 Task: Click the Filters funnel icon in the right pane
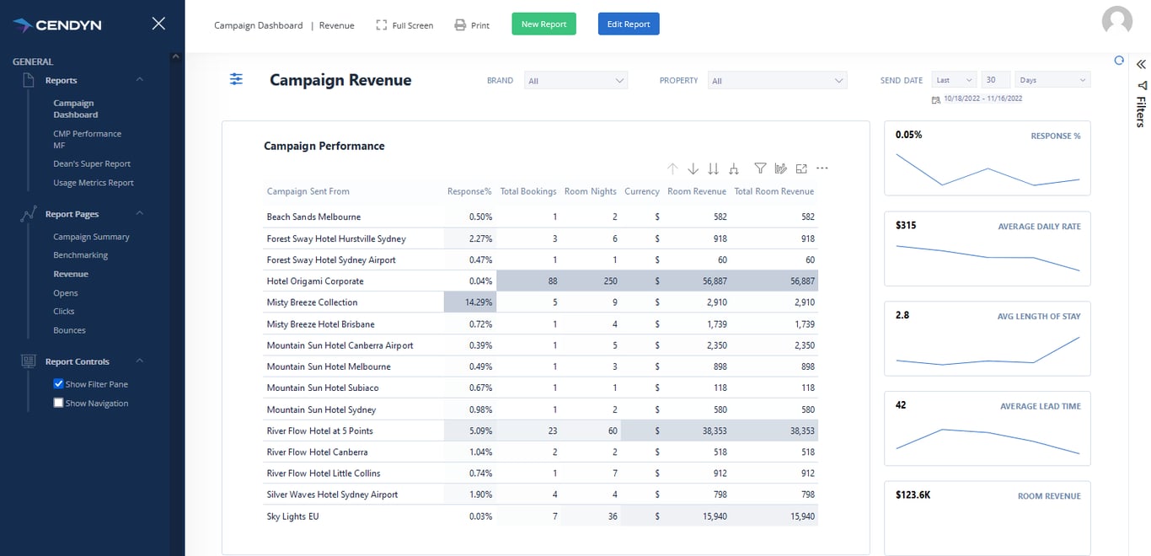click(x=1142, y=86)
